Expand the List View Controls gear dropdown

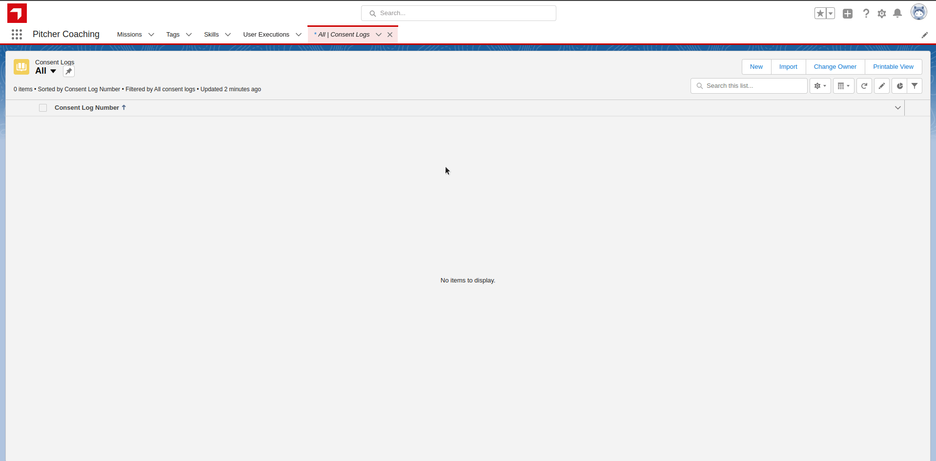[x=820, y=86]
